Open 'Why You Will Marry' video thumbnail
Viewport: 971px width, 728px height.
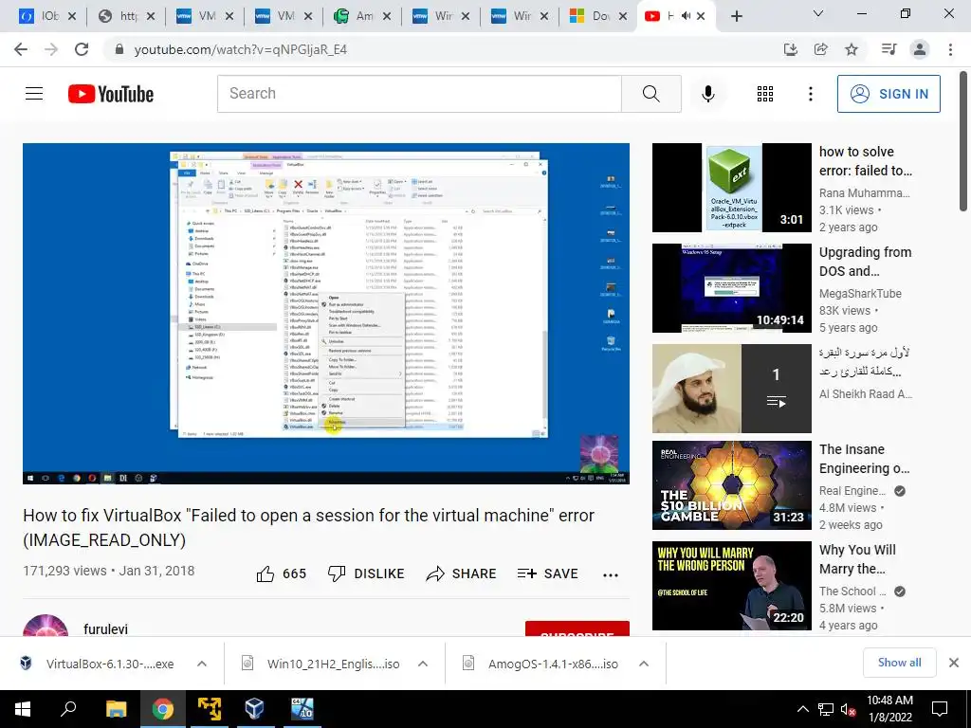pyautogui.click(x=731, y=586)
